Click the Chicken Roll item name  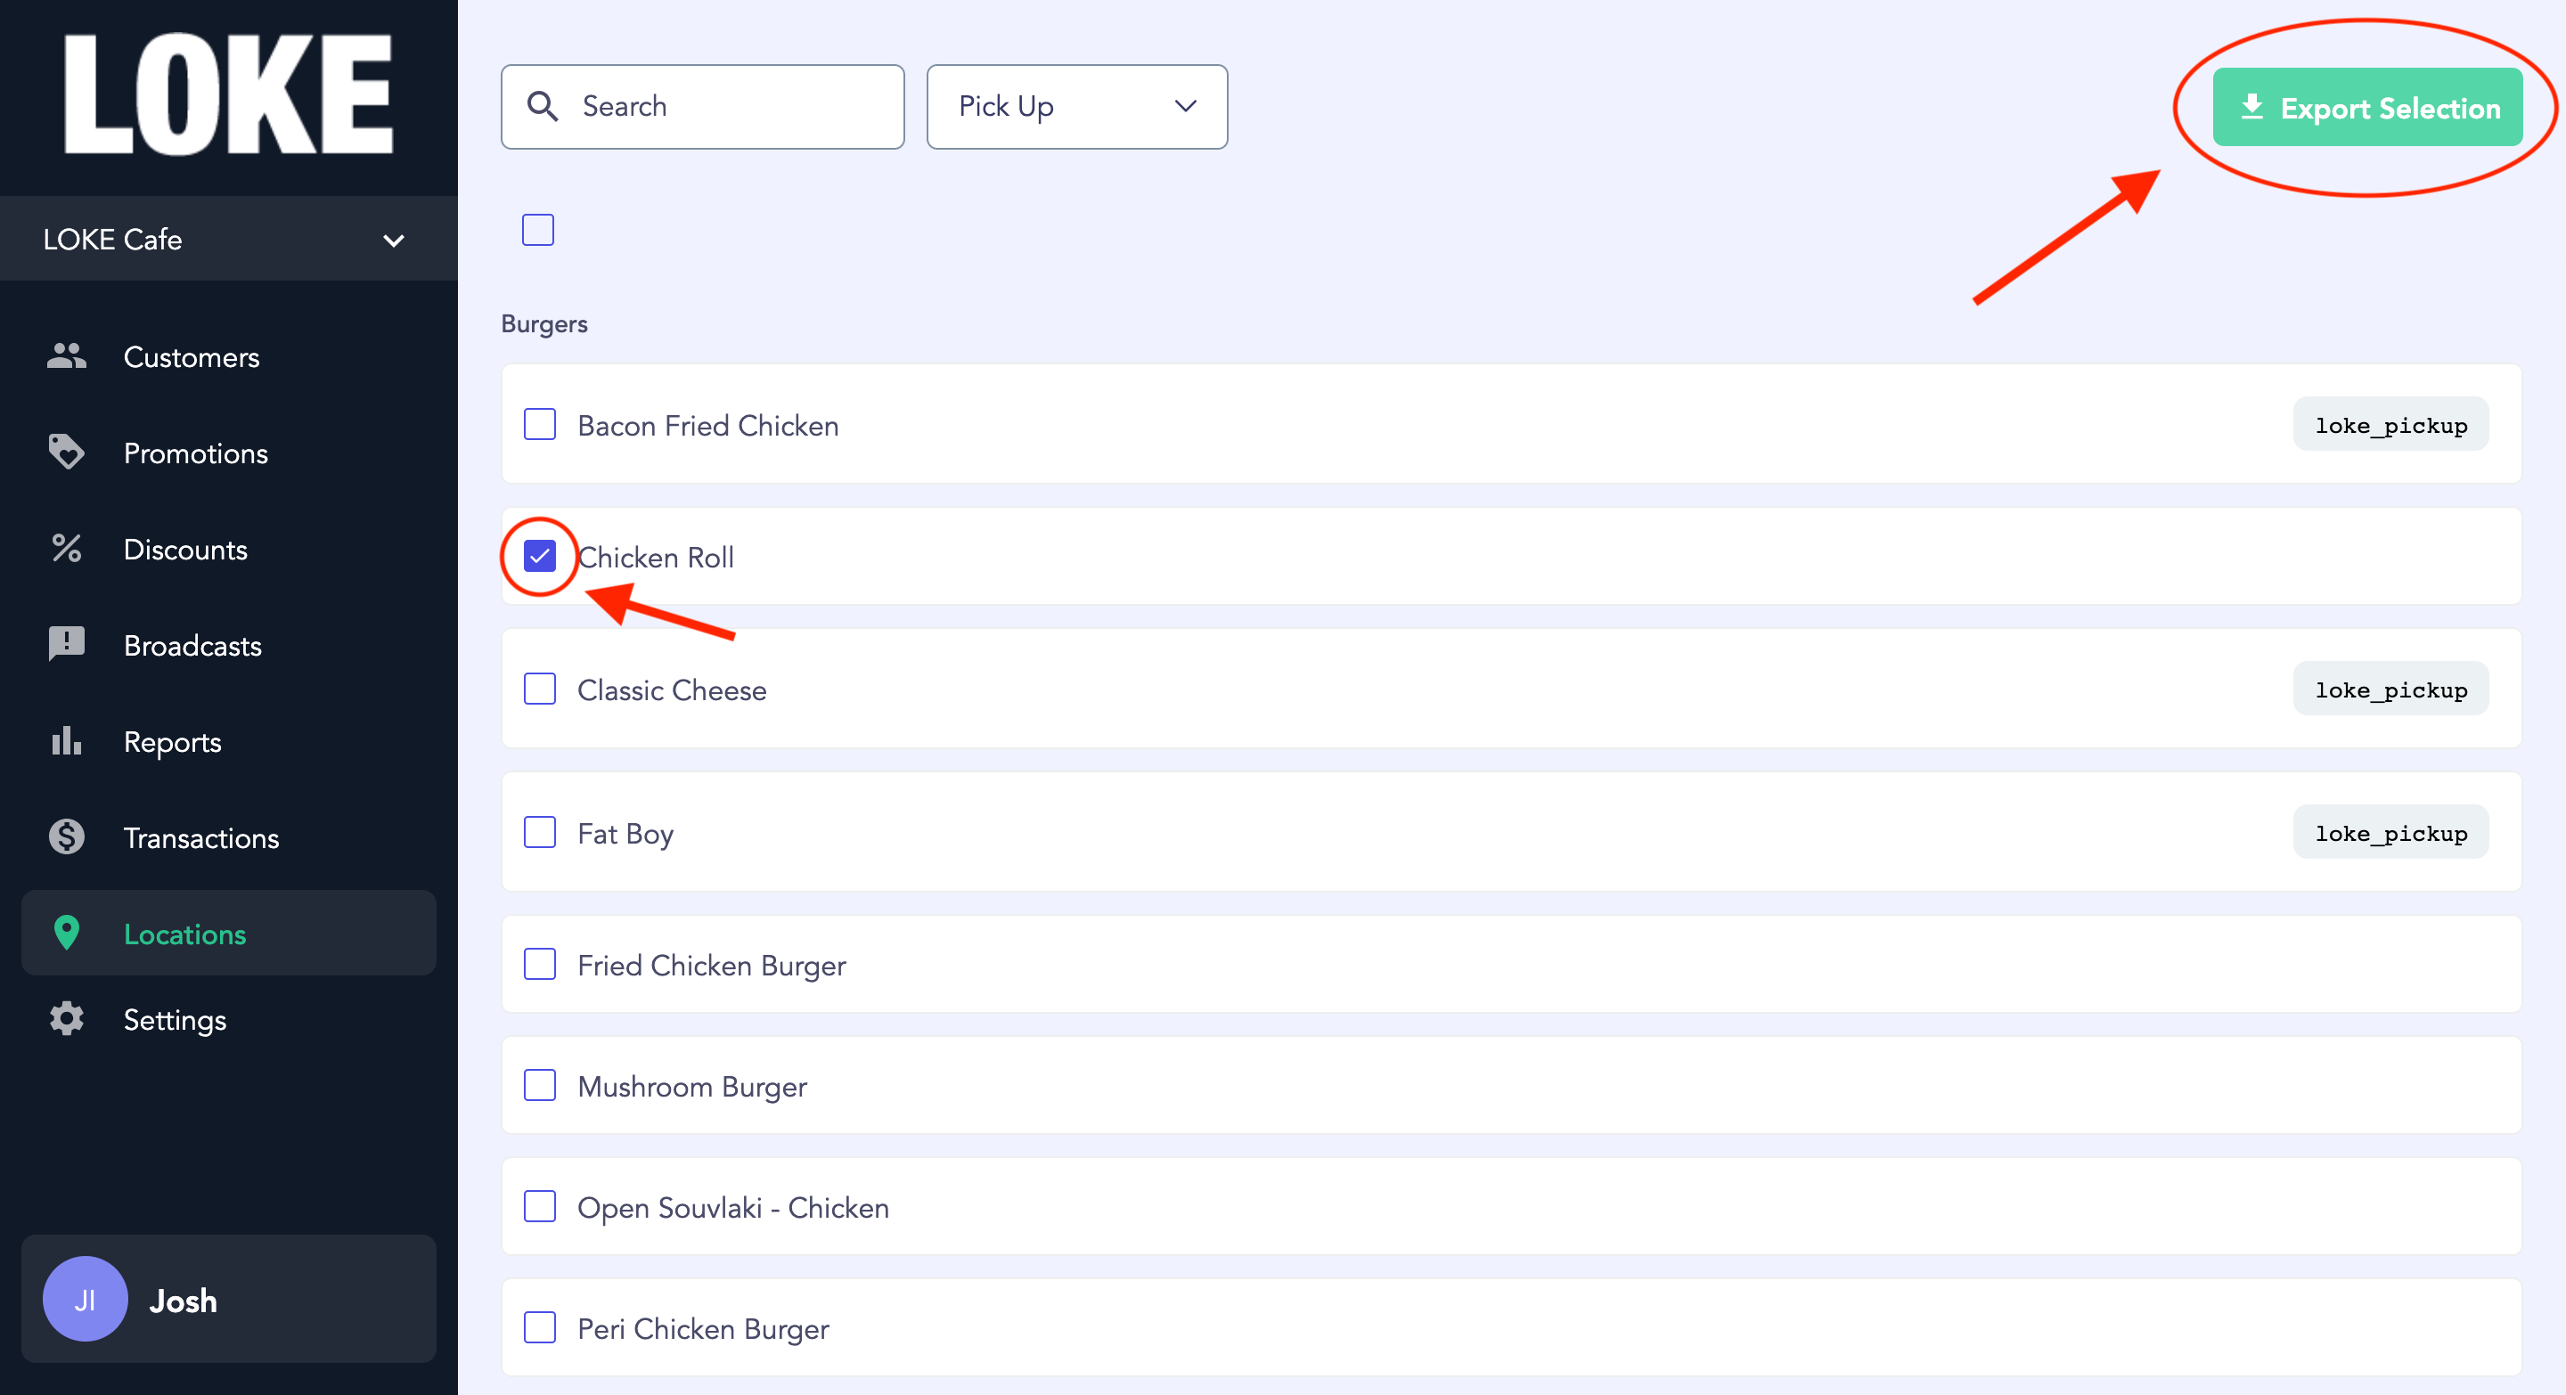coord(656,557)
